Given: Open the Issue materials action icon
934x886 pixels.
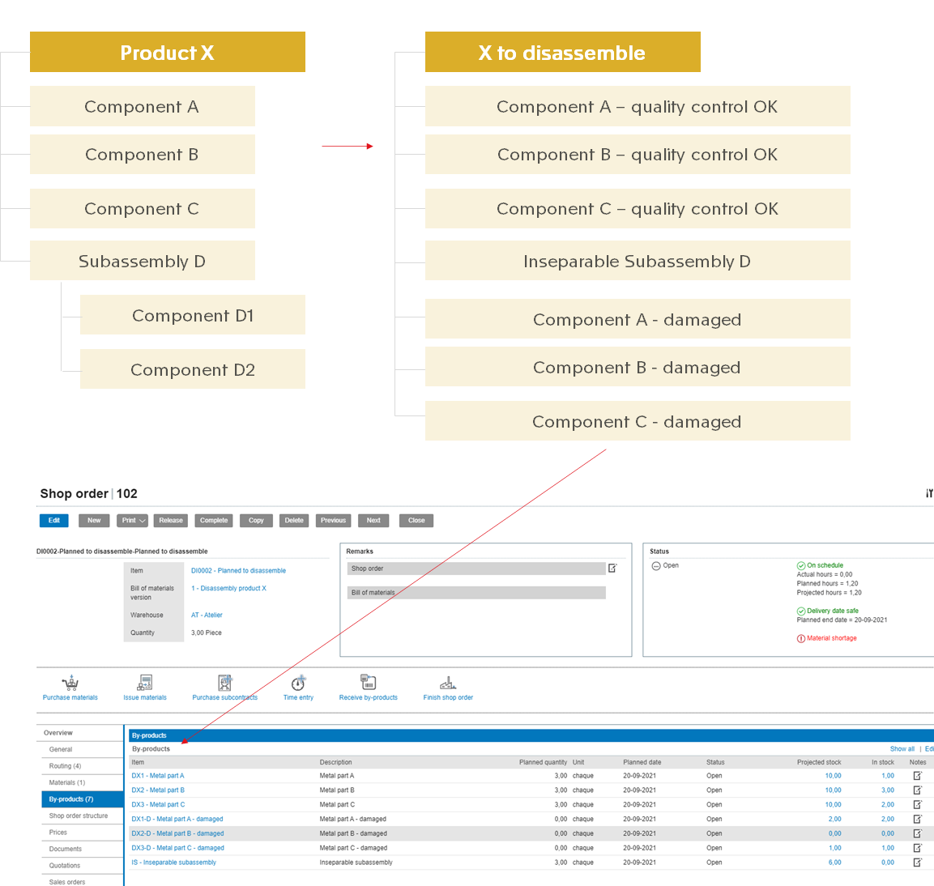Looking at the screenshot, I should [x=145, y=683].
